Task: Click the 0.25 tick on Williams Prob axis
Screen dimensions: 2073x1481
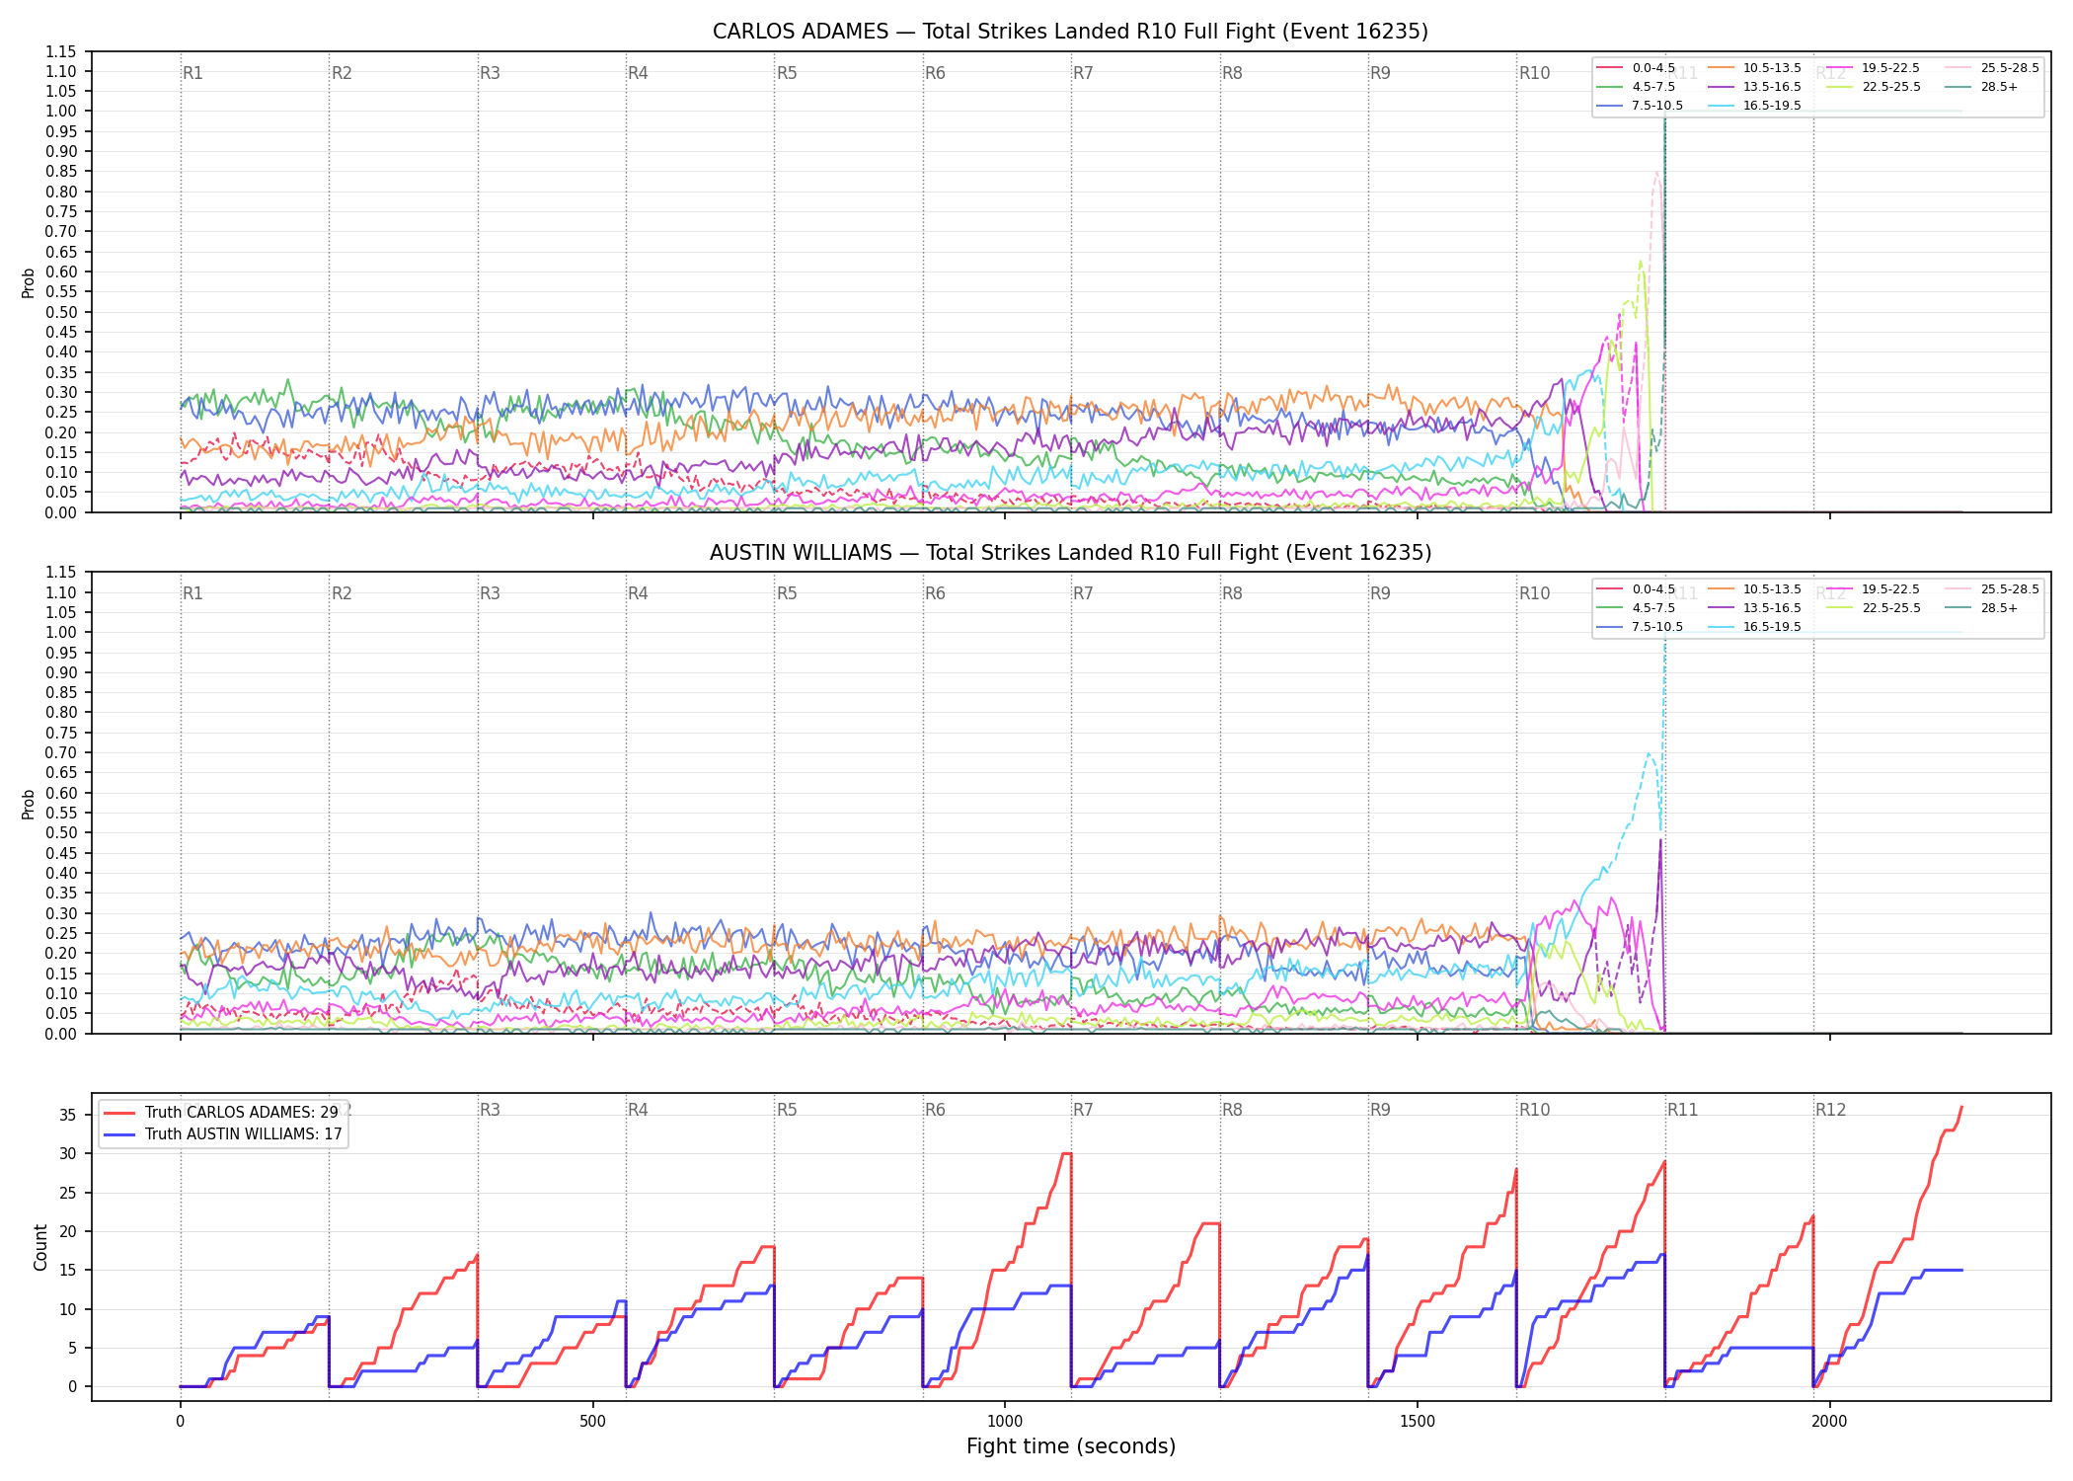Action: point(61,933)
